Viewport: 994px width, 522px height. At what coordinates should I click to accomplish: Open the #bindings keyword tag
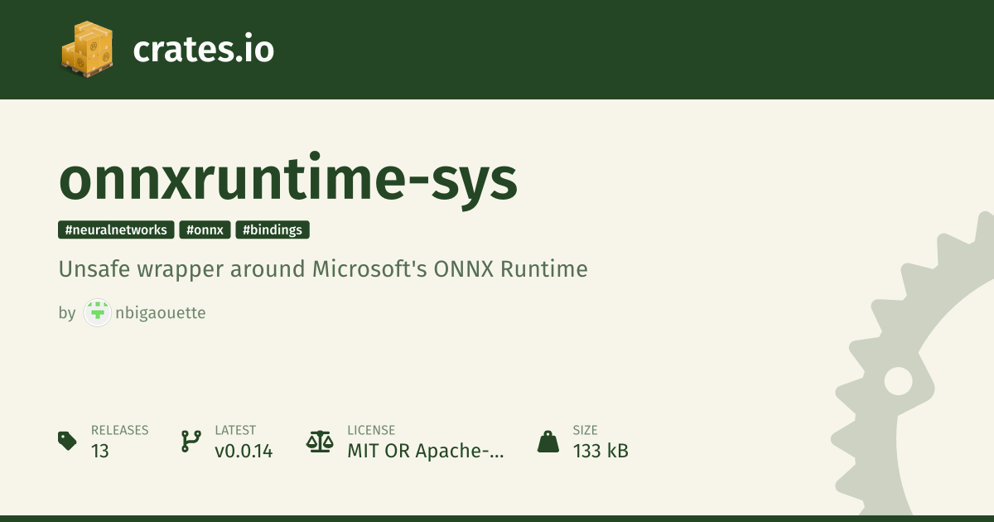click(x=273, y=230)
